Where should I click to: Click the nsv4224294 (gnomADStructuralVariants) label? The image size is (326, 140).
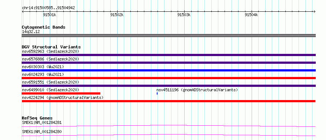(63, 97)
